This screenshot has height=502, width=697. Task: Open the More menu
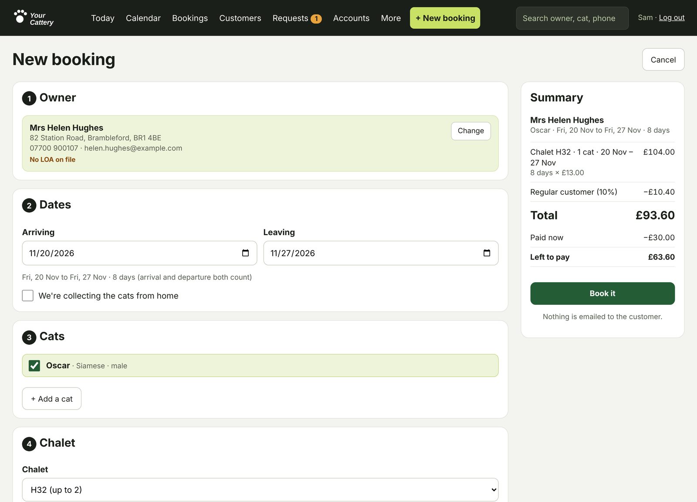click(x=391, y=18)
